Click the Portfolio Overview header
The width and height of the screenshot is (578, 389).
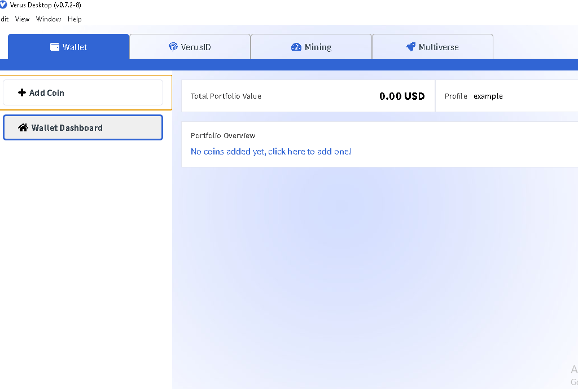(x=222, y=135)
